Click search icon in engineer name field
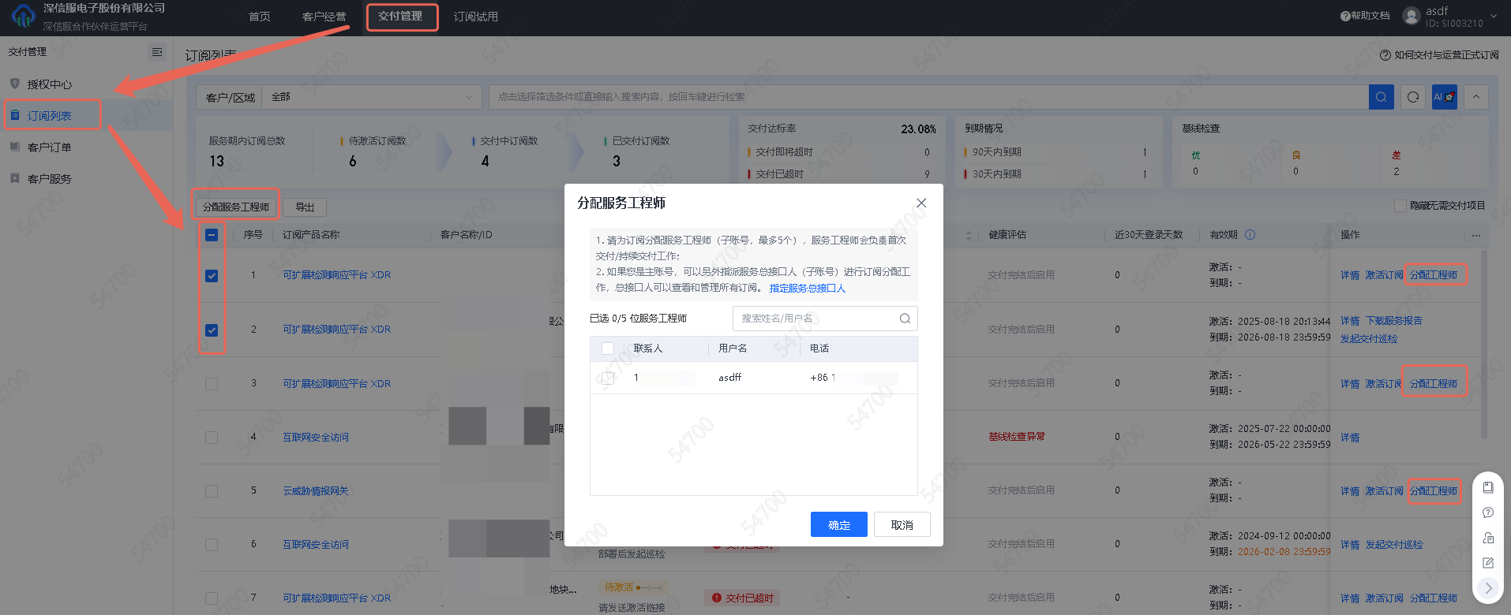 click(x=905, y=319)
